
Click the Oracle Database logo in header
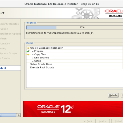coord(114,13)
